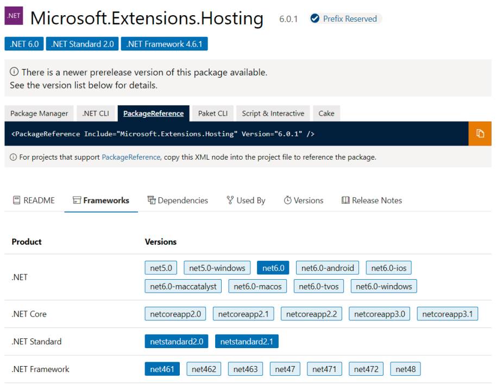Switch to the .NET CLI tab
Image resolution: width=497 pixels, height=384 pixels.
(96, 114)
